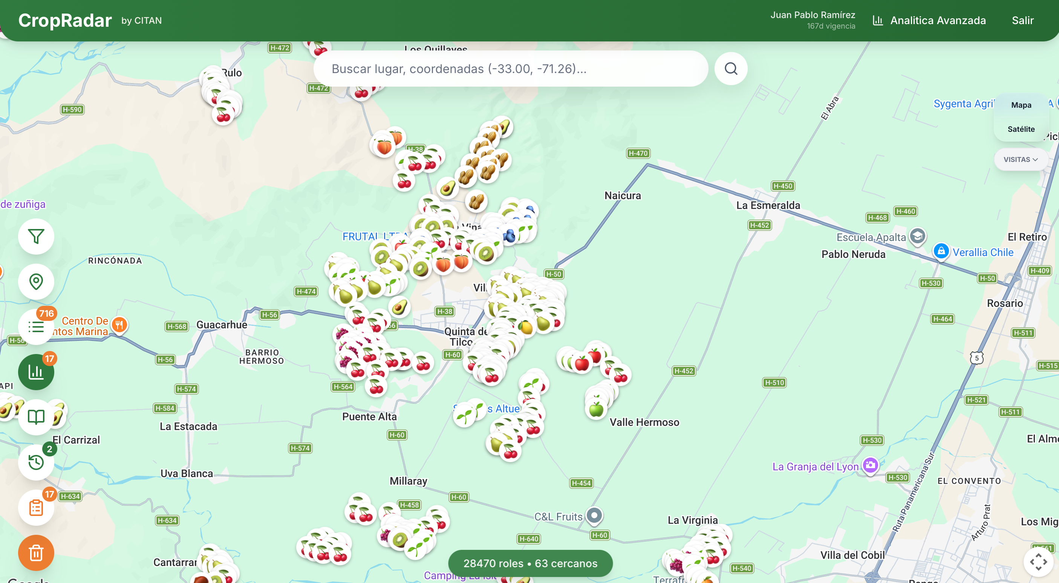1059x583 pixels.
Task: Click the La Granja del Lyon camera marker
Action: (870, 465)
